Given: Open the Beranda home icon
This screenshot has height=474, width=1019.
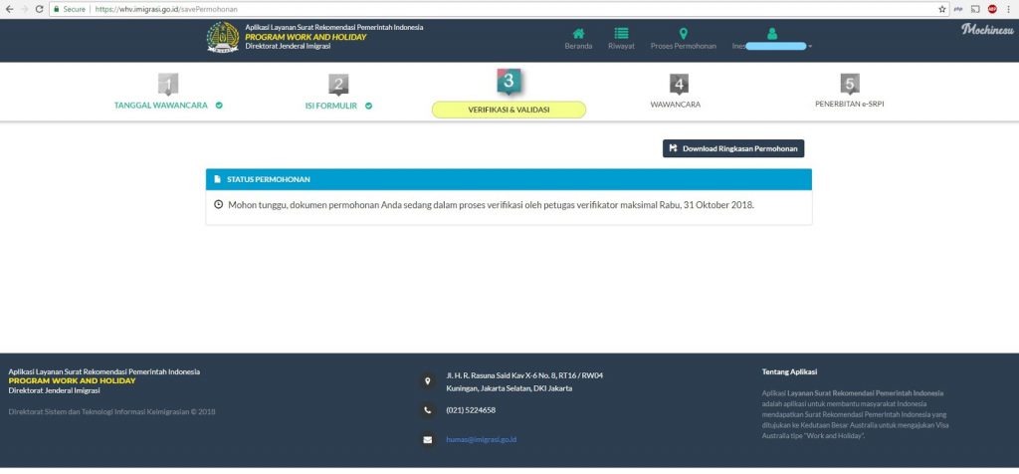Looking at the screenshot, I should coord(578,33).
